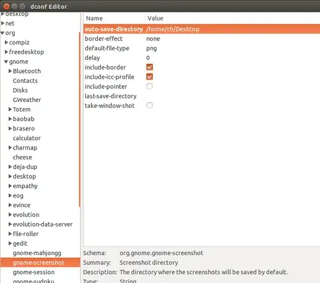Image resolution: width=320 pixels, height=283 pixels.
Task: Edit the /home/ch/Desktop value
Action: [x=172, y=29]
